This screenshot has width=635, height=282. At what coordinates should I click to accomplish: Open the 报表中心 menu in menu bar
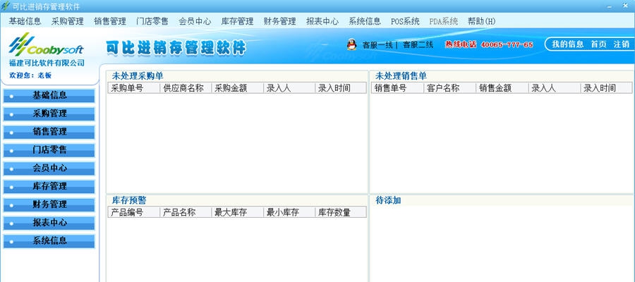322,21
